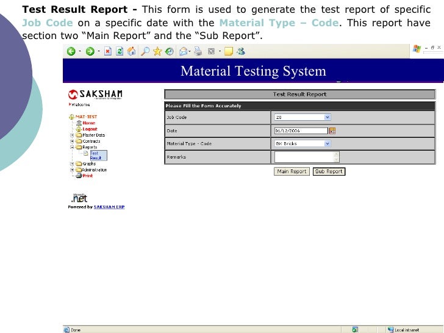
Task: Click the Windows flag logo
Action: [x=417, y=49]
